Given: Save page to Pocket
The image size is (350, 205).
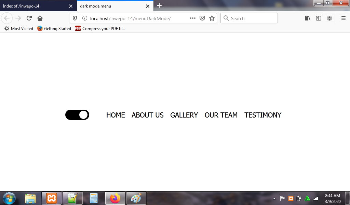Looking at the screenshot, I should [202, 18].
